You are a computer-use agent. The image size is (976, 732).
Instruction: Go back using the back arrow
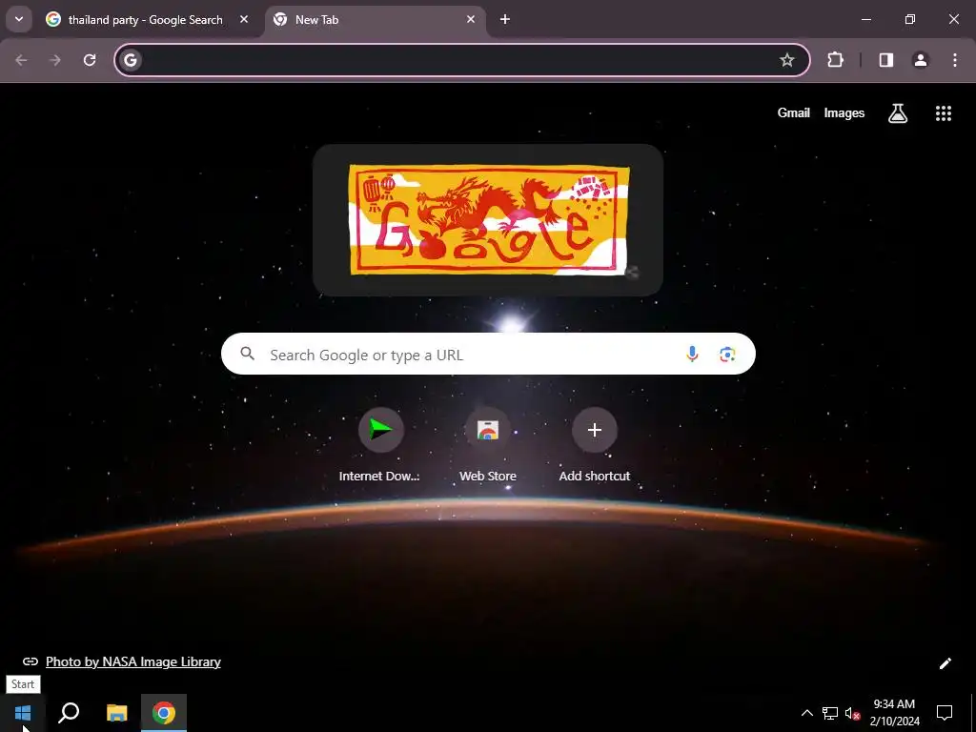point(21,60)
